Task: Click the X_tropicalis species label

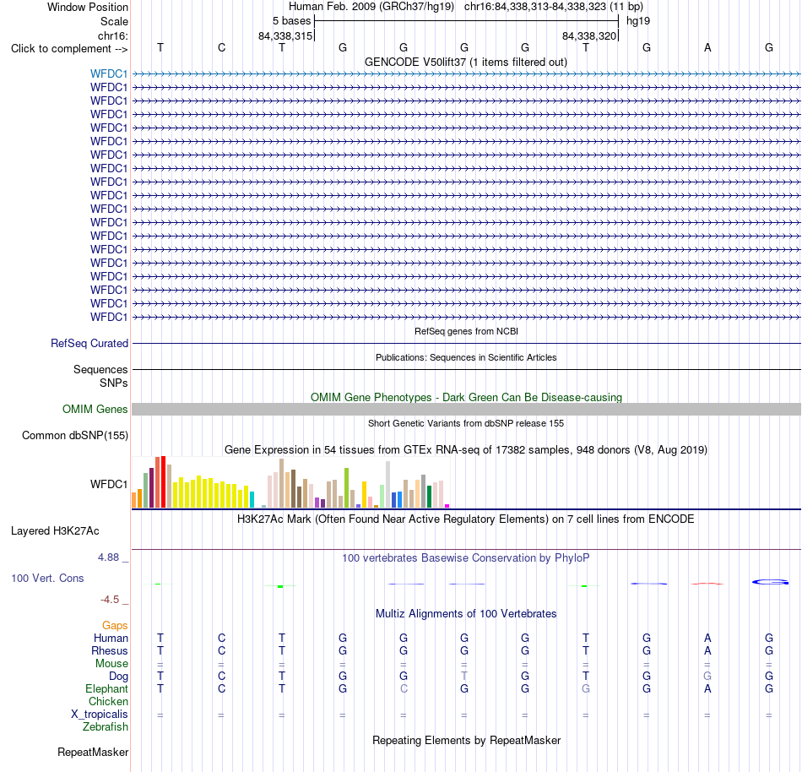Action: click(x=100, y=715)
